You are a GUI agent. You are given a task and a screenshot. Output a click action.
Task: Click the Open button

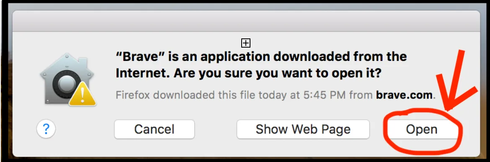(x=421, y=129)
